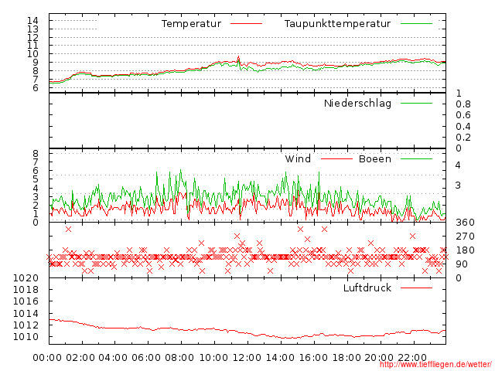
Task: Click the Wind legend label
Action: (x=298, y=158)
